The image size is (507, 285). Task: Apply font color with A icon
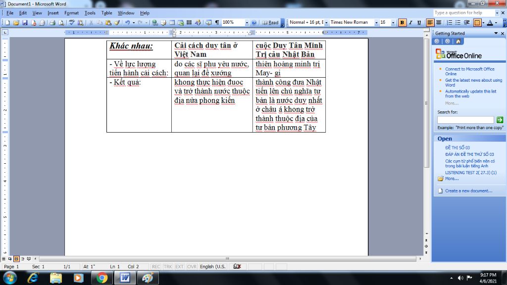(x=490, y=23)
